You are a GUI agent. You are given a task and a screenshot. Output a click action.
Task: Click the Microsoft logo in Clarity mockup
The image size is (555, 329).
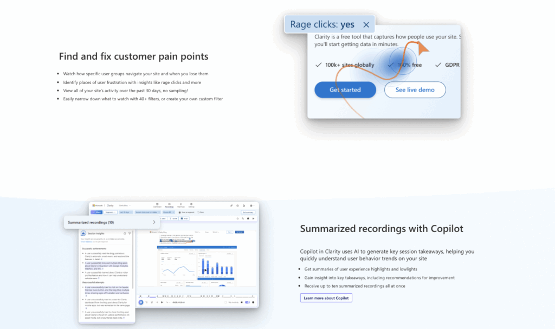(x=98, y=205)
